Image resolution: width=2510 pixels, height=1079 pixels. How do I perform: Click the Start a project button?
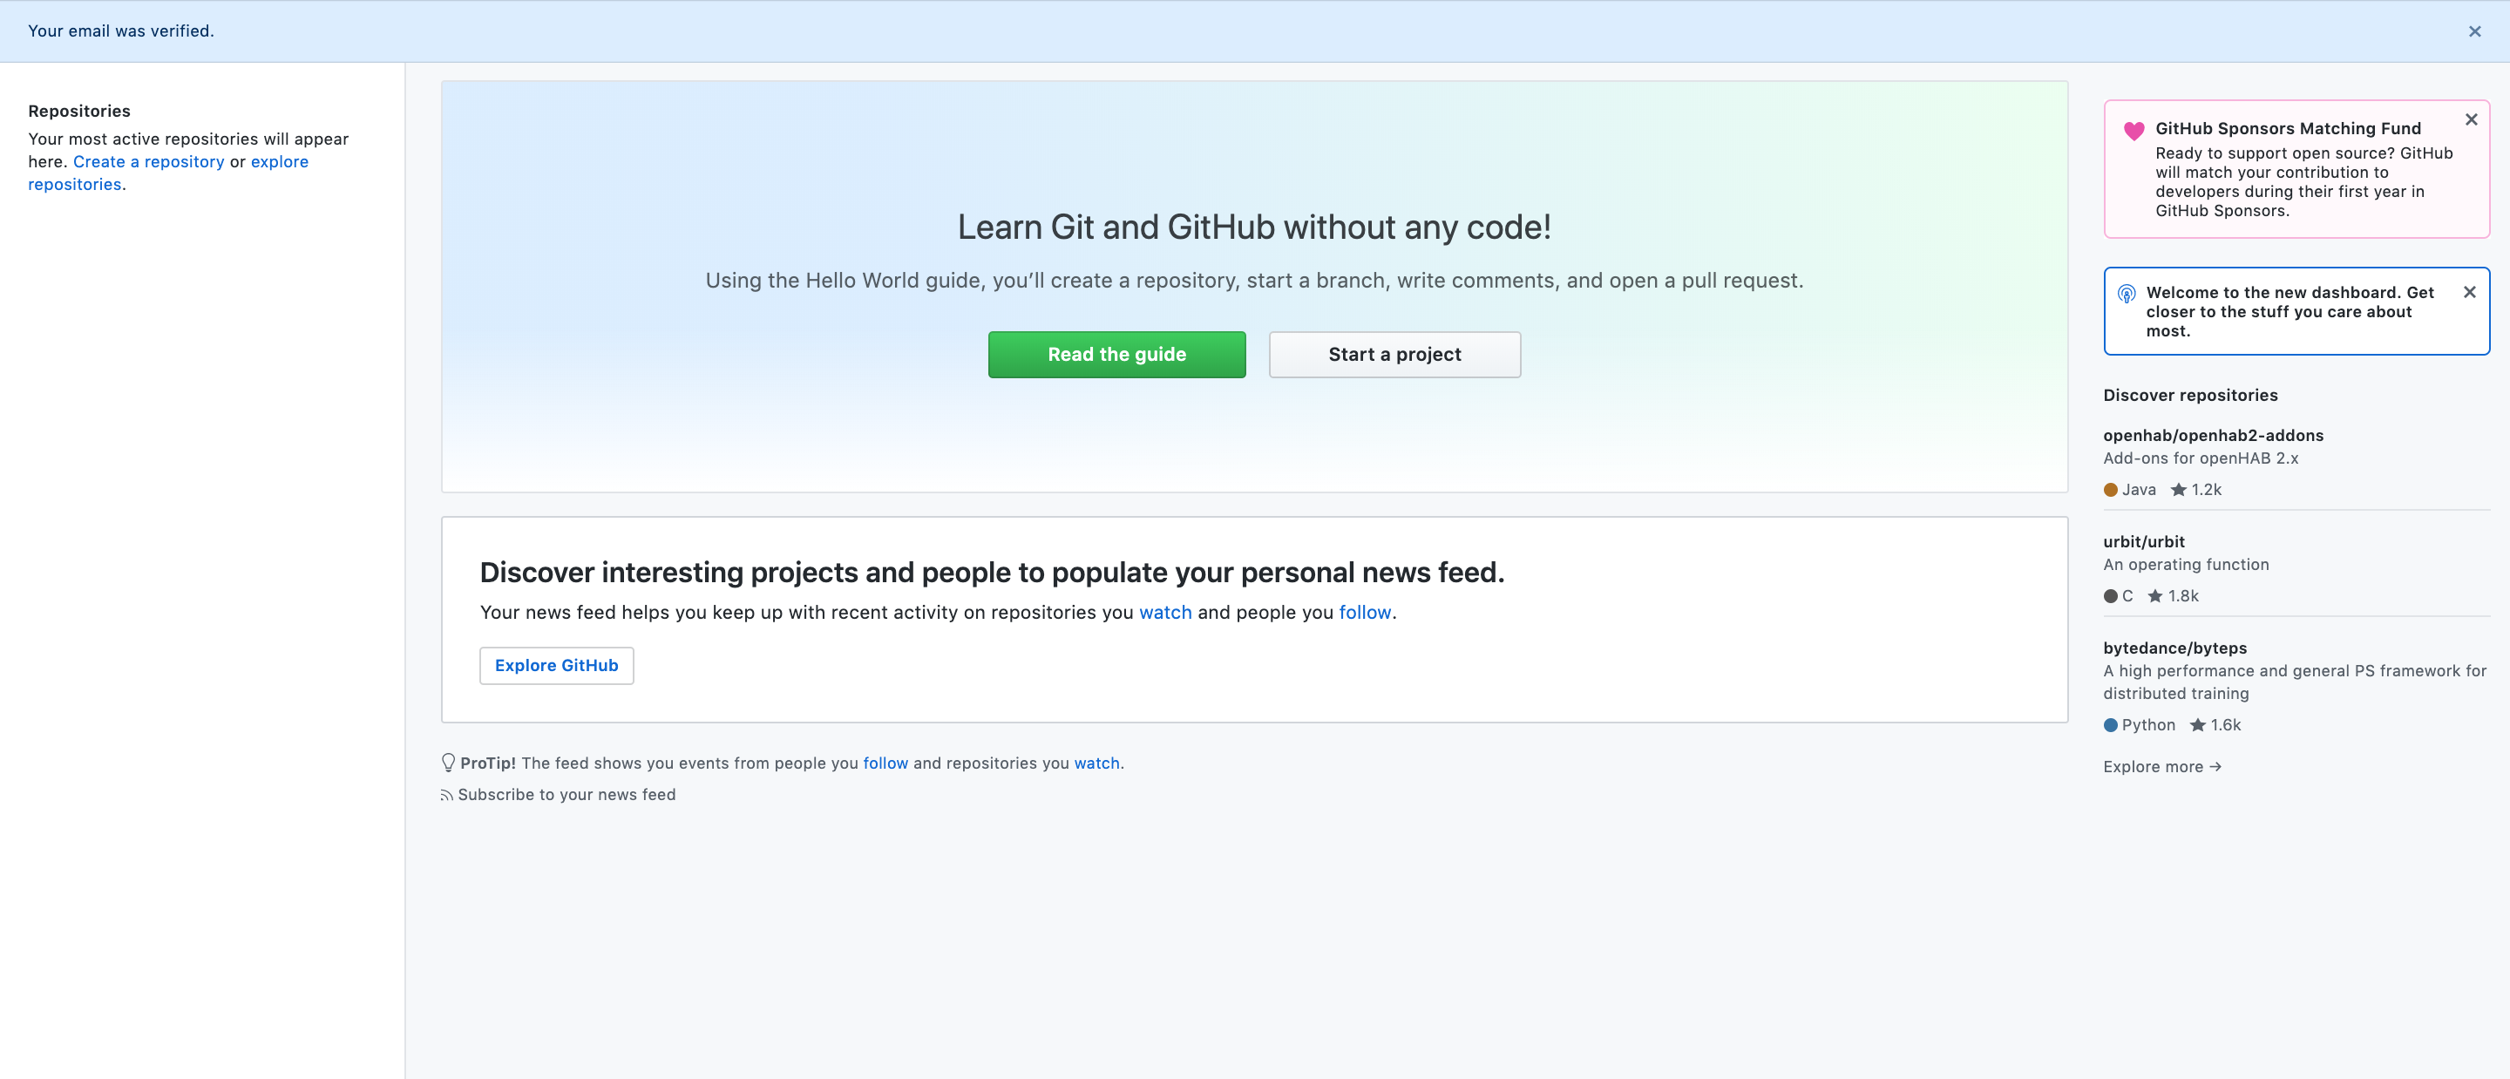tap(1394, 354)
